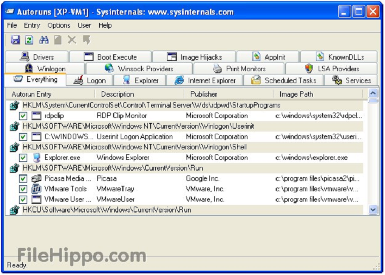
Task: Disable the Picasa Media autorun checkbox
Action: click(23, 179)
